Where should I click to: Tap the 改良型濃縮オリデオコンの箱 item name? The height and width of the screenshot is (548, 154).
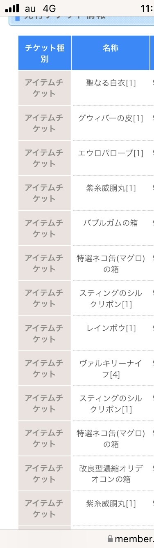(111, 474)
